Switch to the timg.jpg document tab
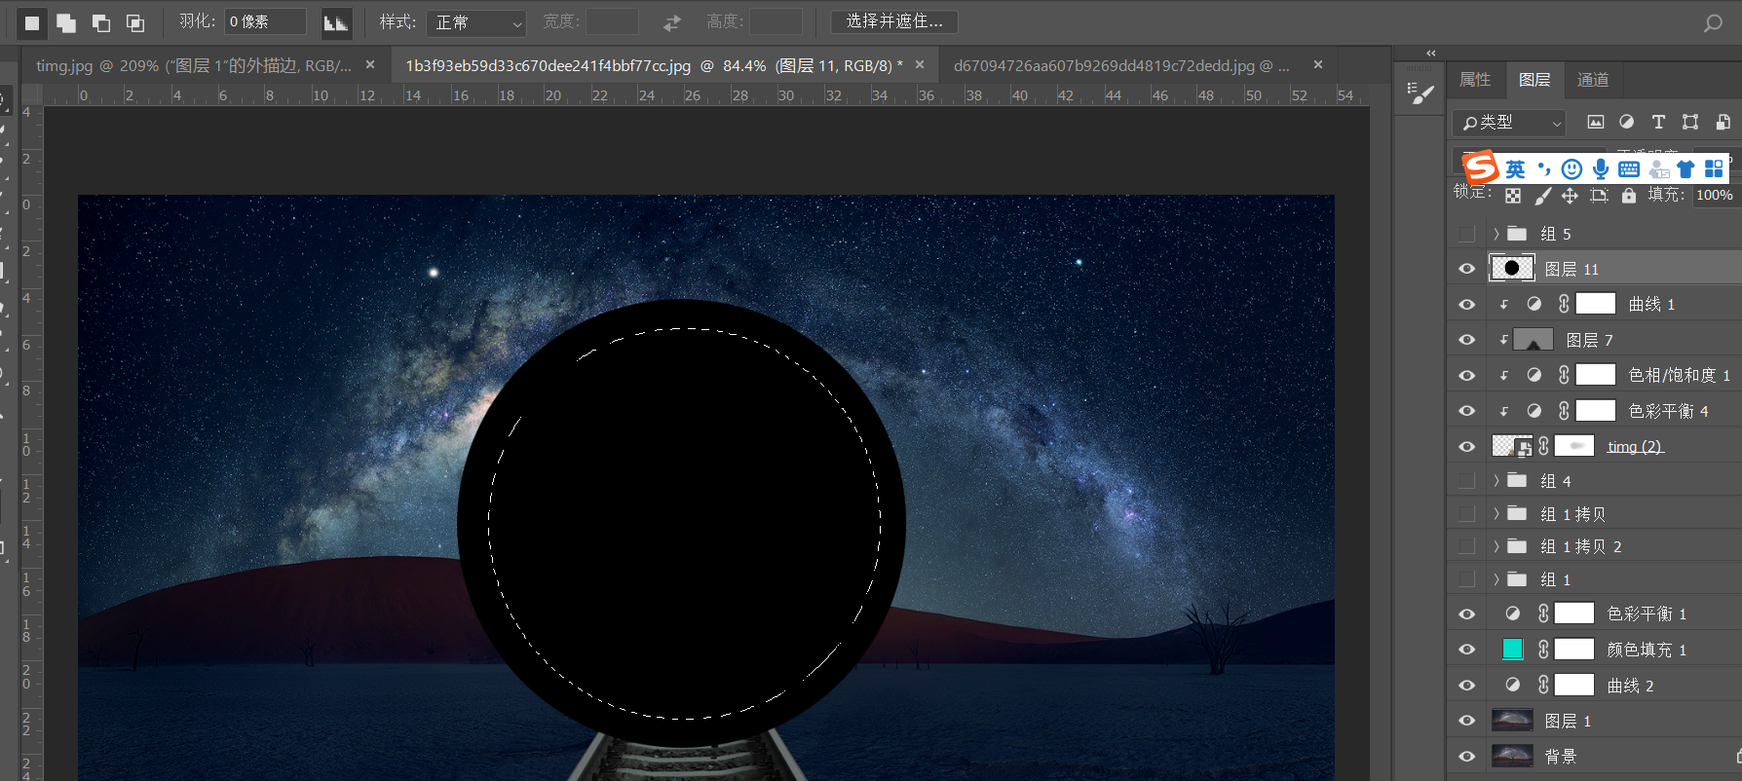 pos(194,65)
